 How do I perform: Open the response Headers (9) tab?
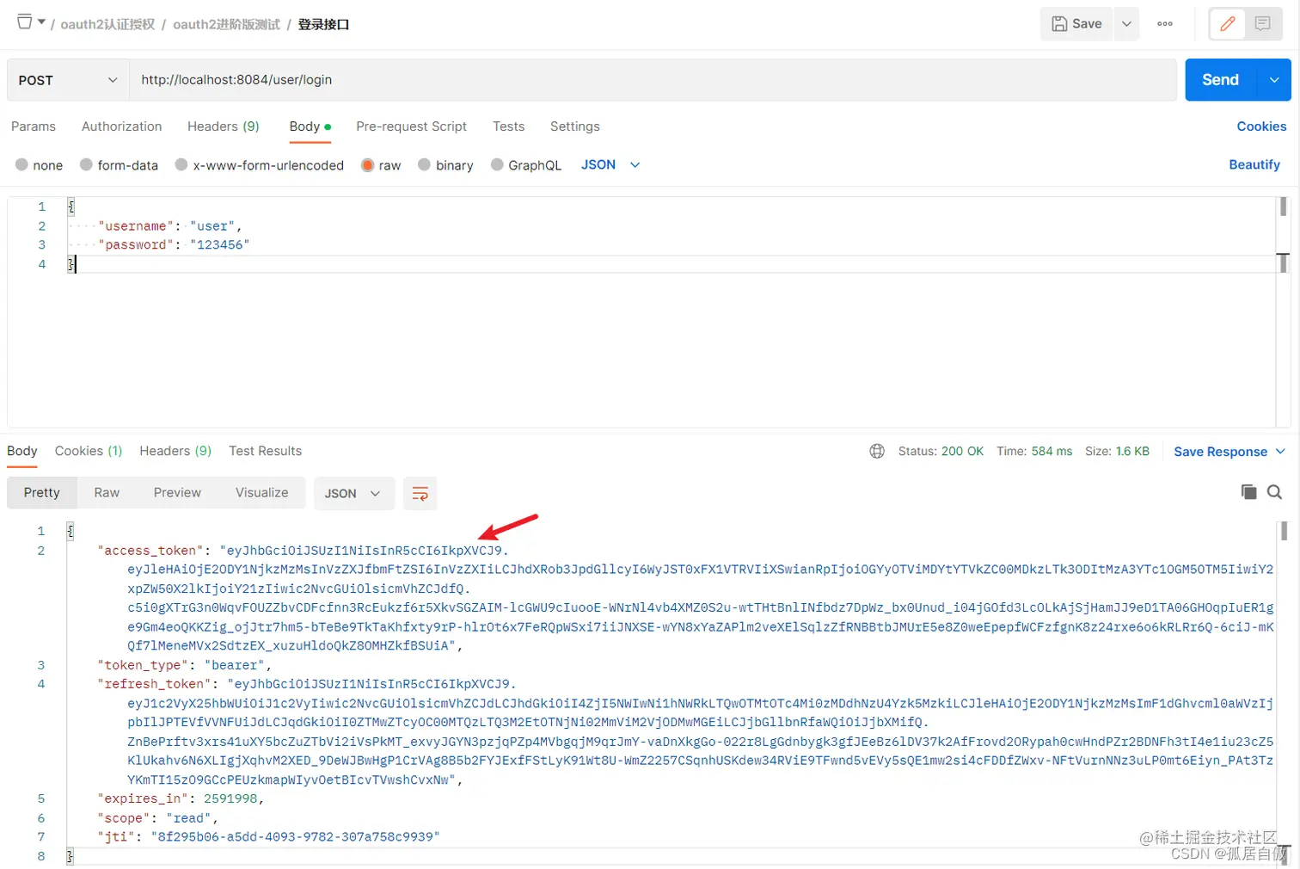pos(175,451)
